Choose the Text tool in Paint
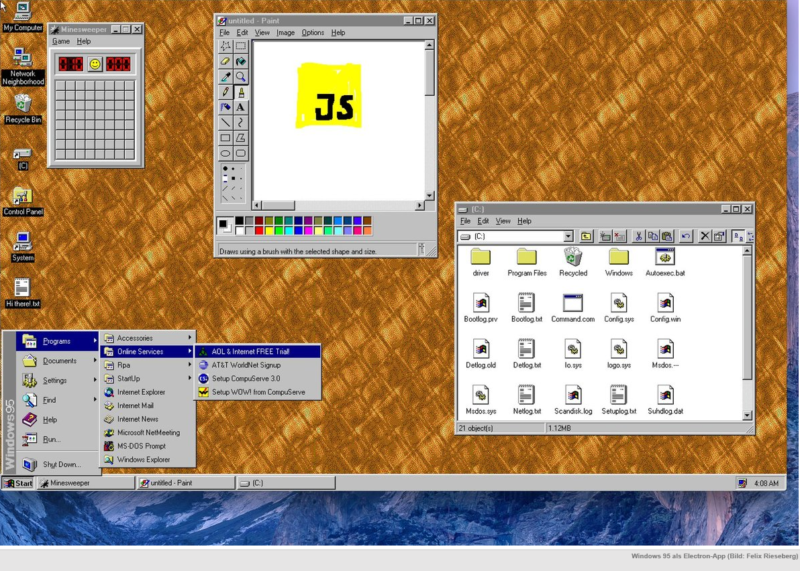This screenshot has height=571, width=800. click(240, 107)
